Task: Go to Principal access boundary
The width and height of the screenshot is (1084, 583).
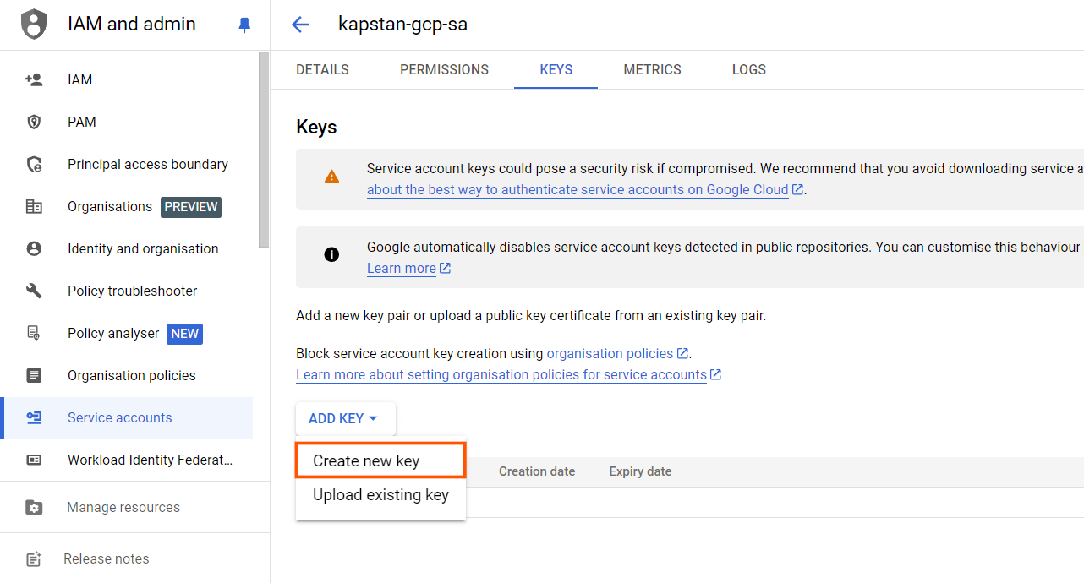Action: pos(127,164)
